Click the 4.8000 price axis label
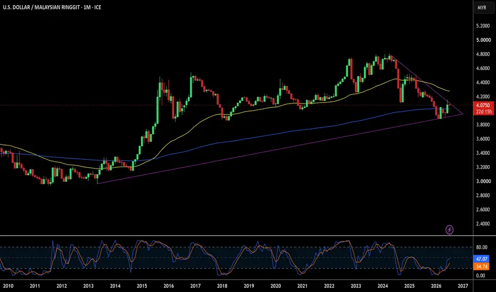The image size is (496, 292). pos(483,54)
